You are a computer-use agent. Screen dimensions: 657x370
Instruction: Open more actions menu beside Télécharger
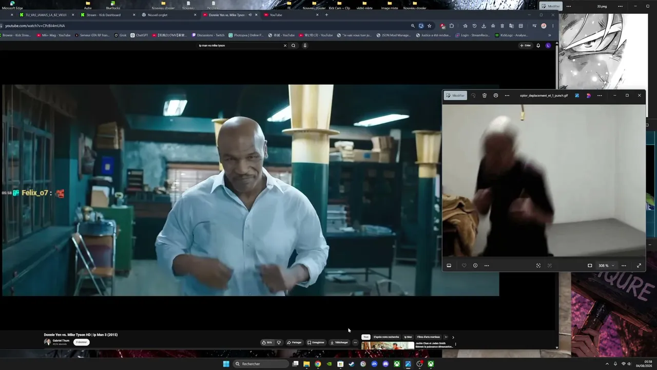355,342
